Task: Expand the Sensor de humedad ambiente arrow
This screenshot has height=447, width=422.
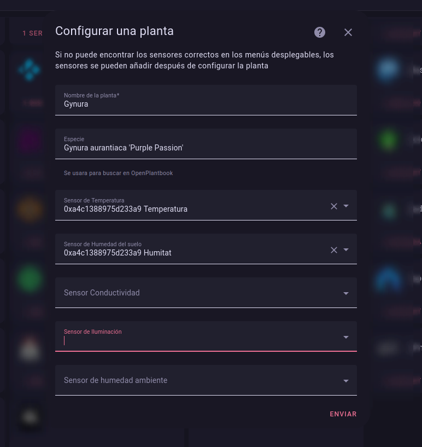Action: 346,381
